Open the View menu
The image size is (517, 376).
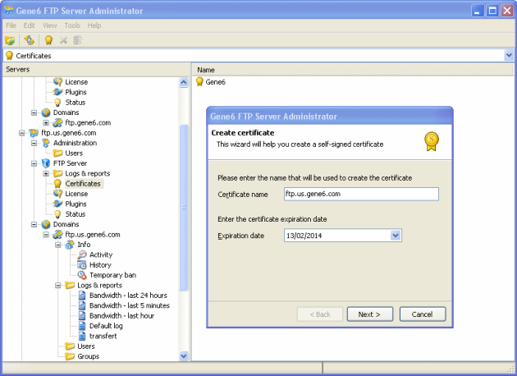tap(49, 25)
